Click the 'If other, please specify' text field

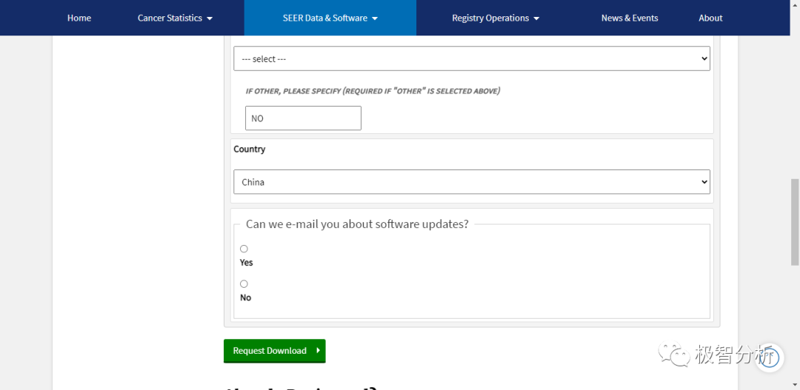click(x=303, y=118)
